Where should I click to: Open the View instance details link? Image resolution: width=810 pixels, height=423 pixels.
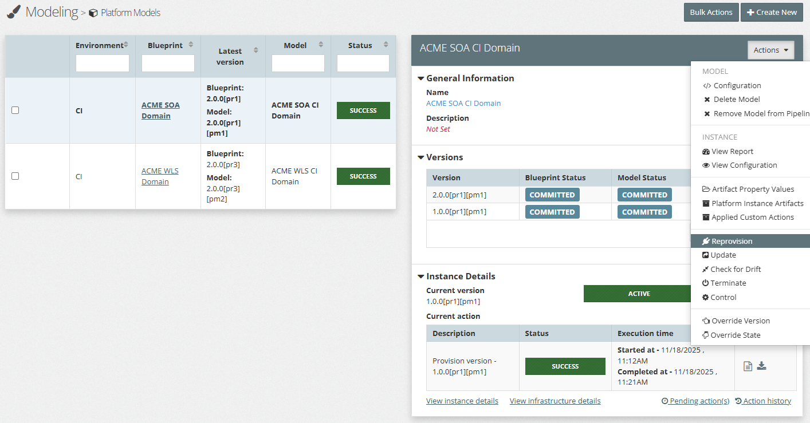coord(462,401)
